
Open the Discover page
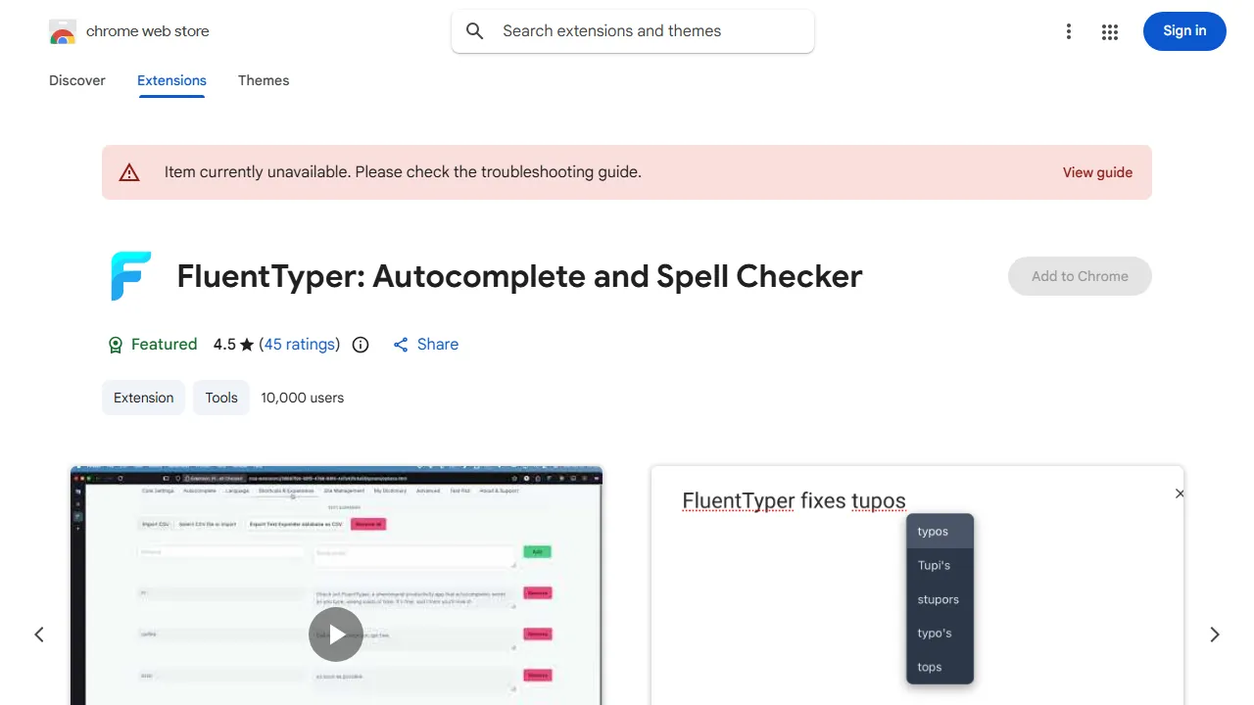(76, 80)
